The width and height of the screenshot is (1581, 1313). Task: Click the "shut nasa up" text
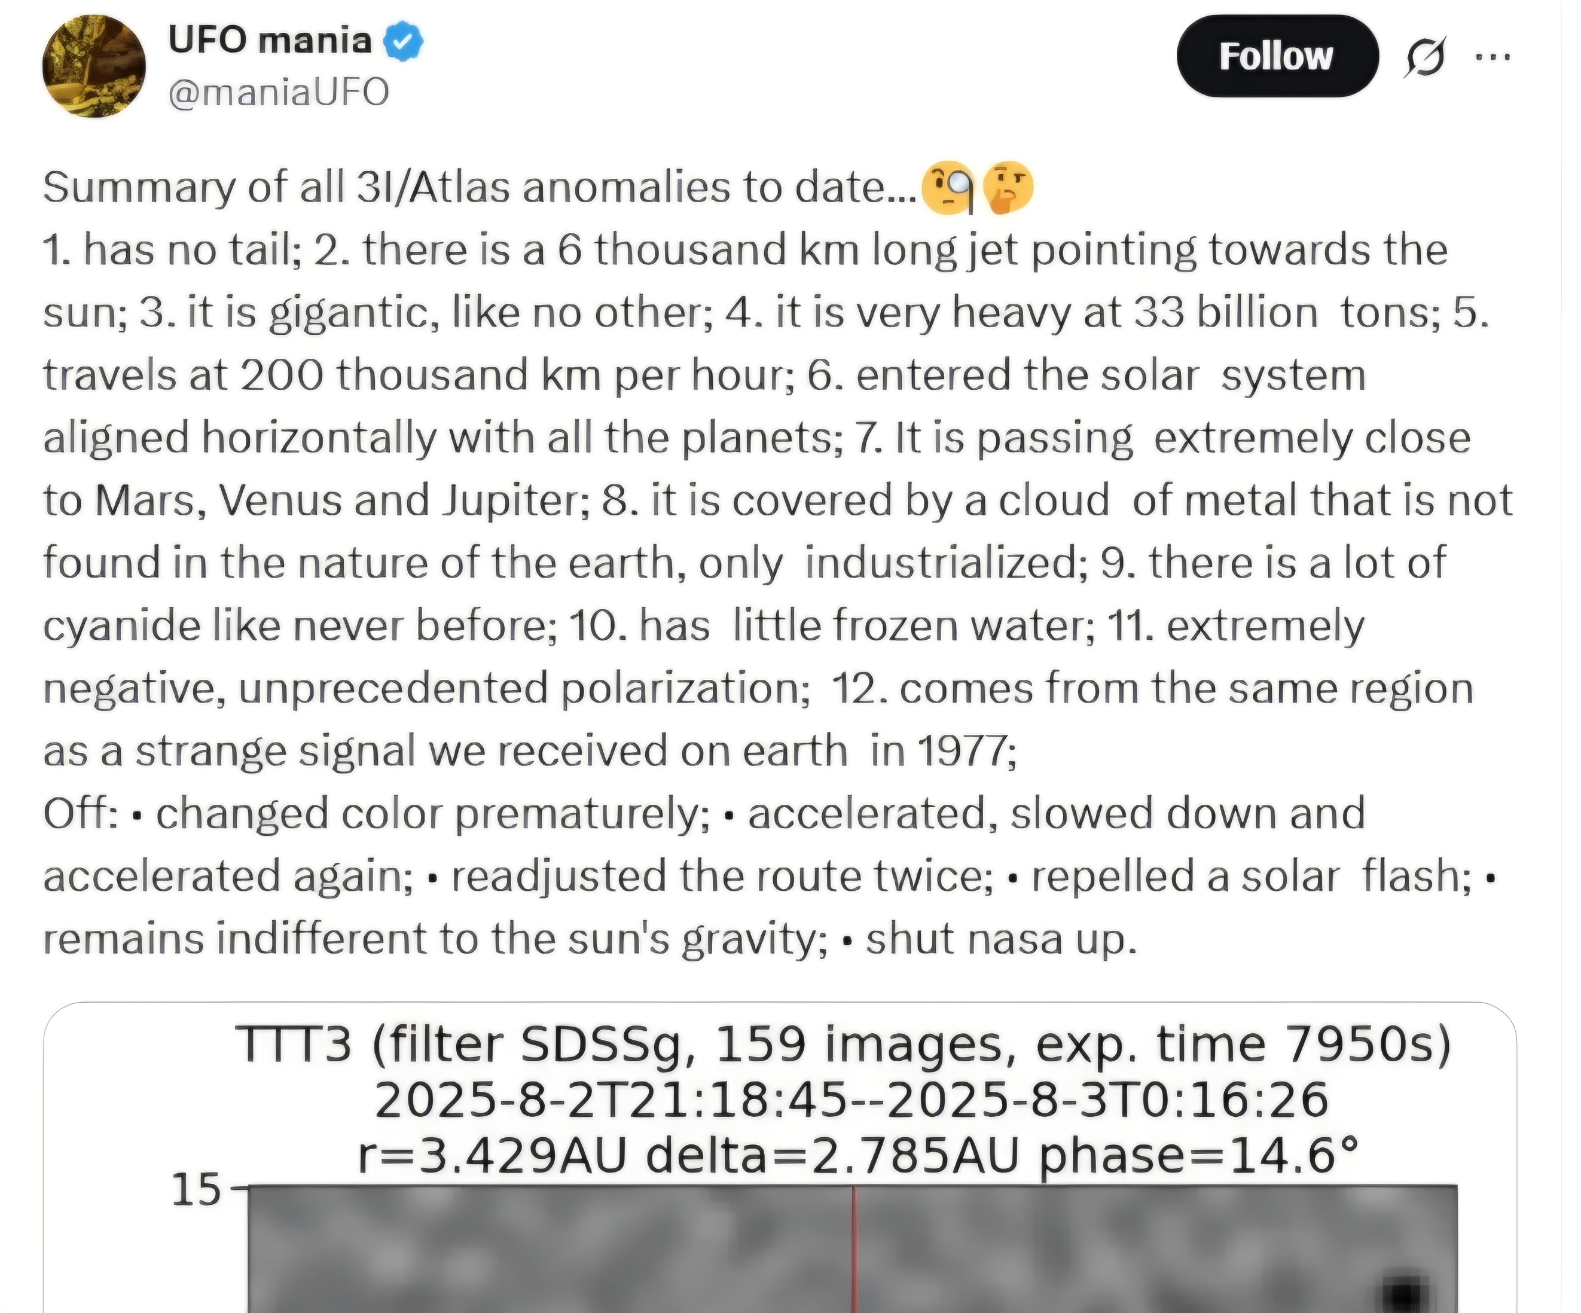(x=1000, y=939)
